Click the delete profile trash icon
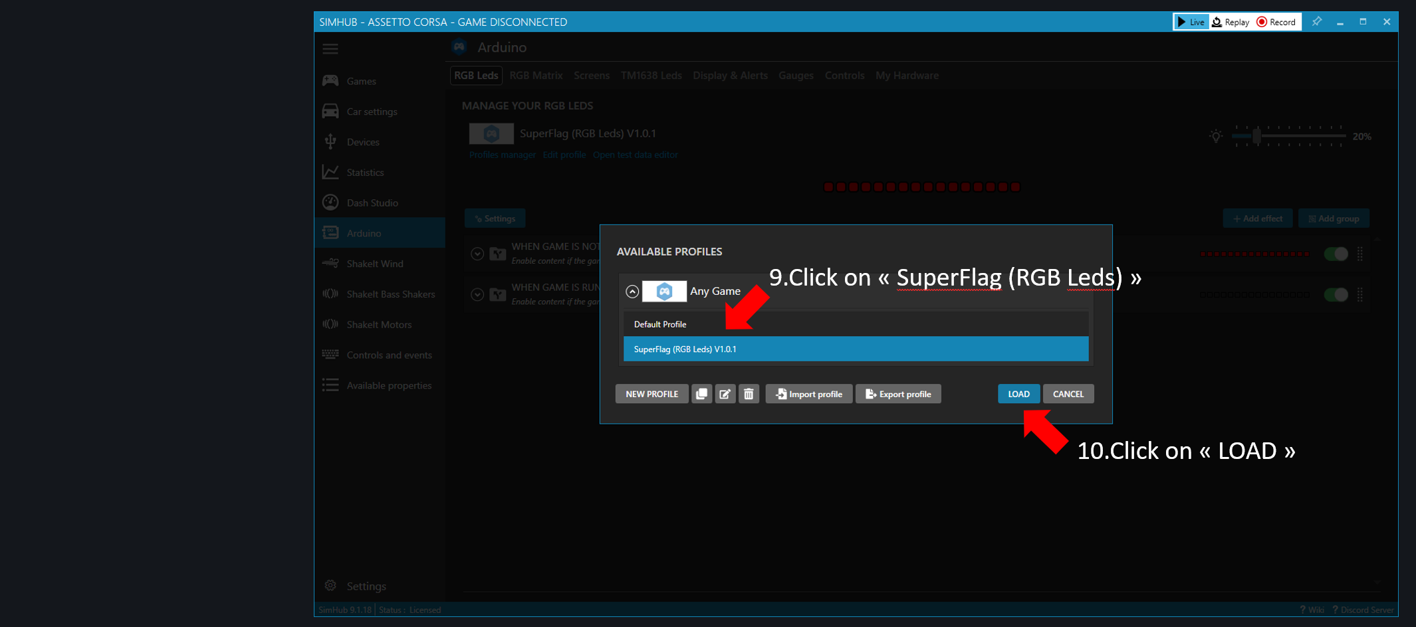The image size is (1416, 627). coord(749,394)
